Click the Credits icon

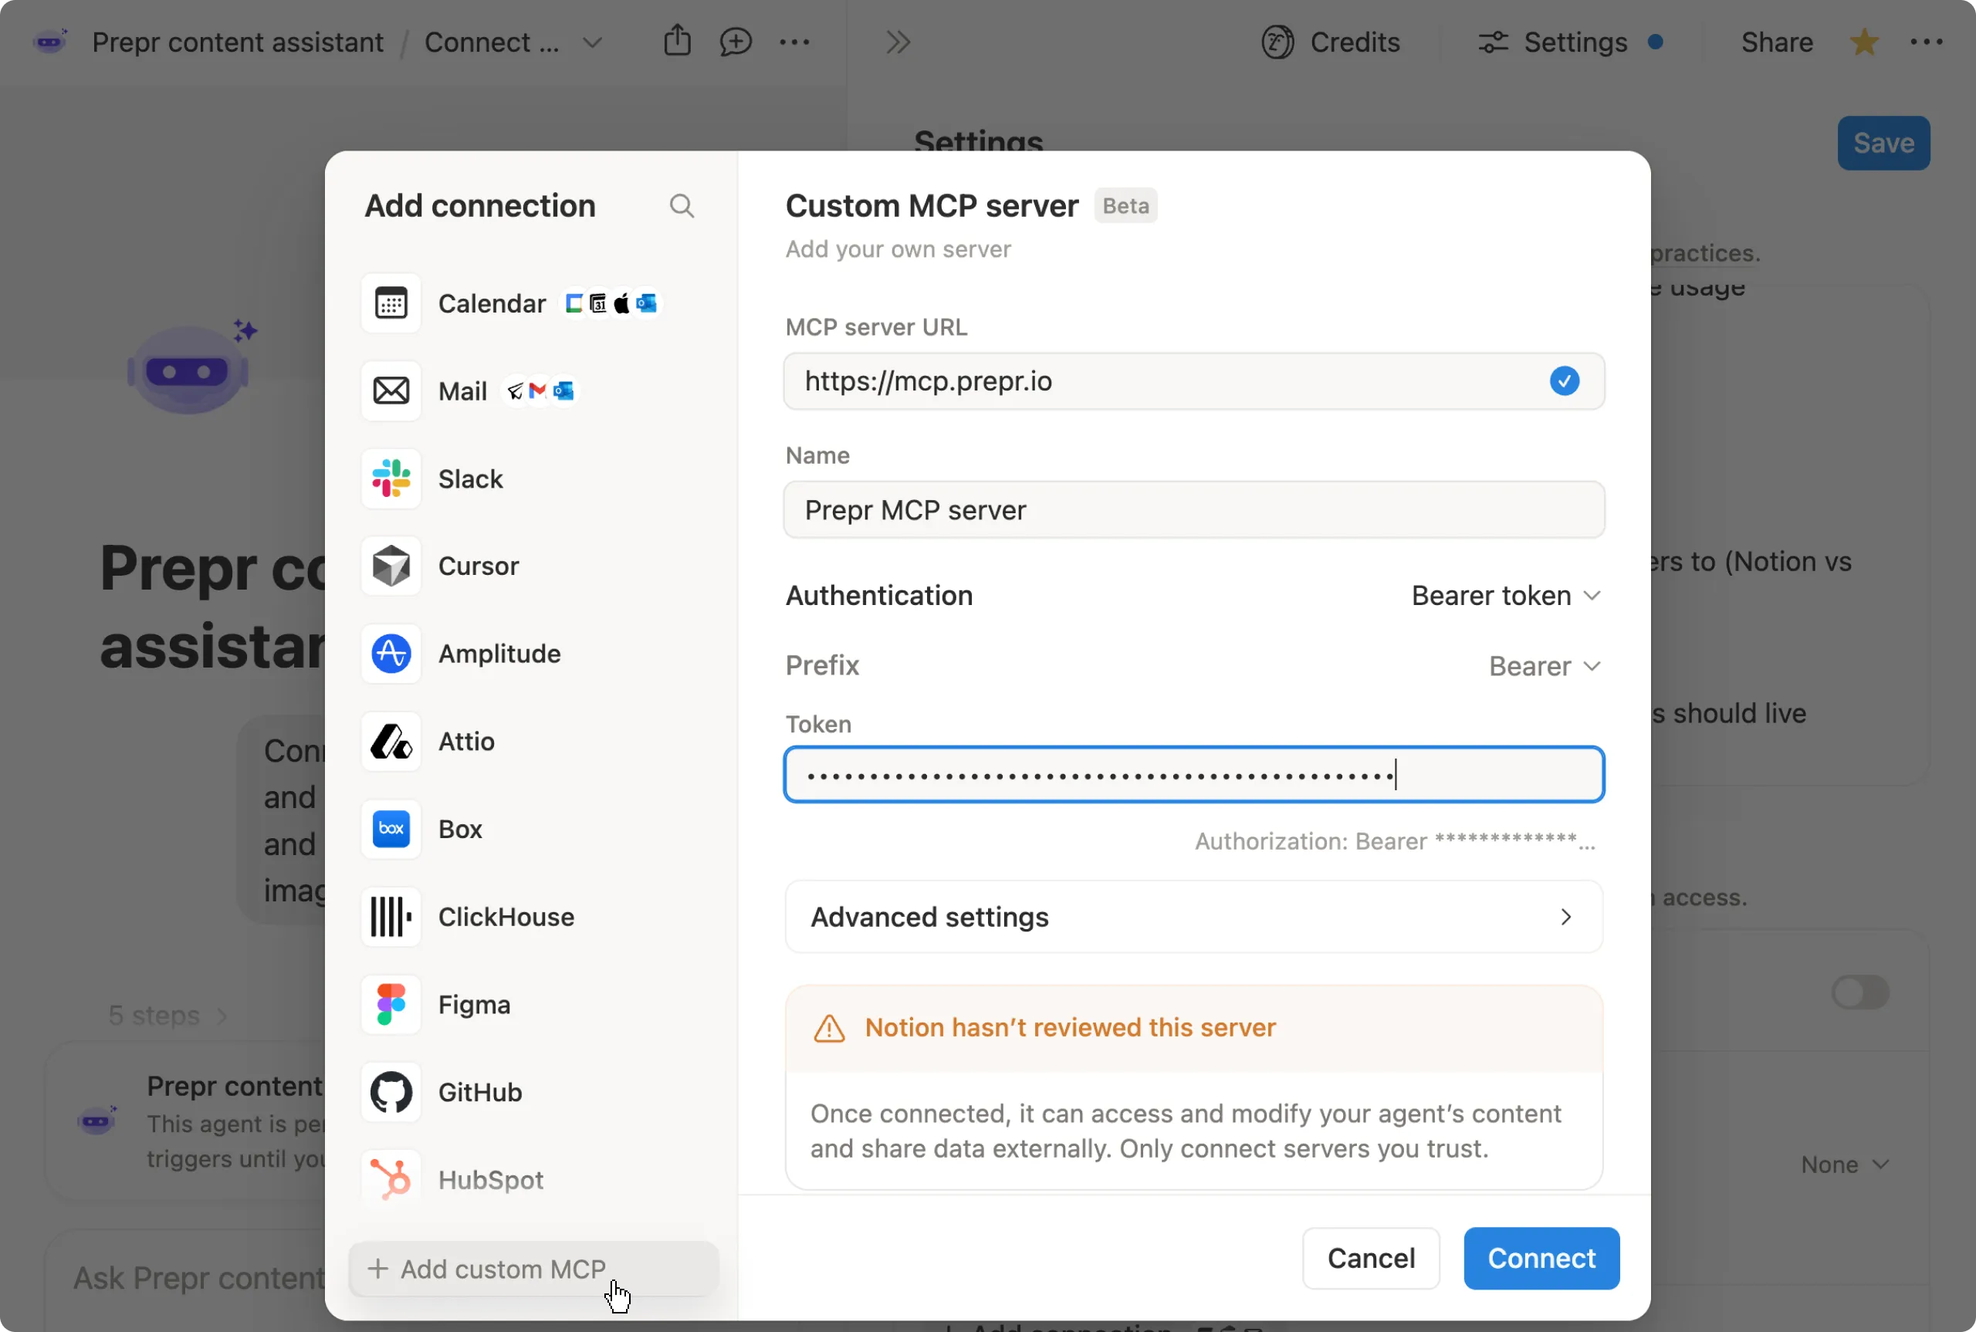click(1277, 42)
